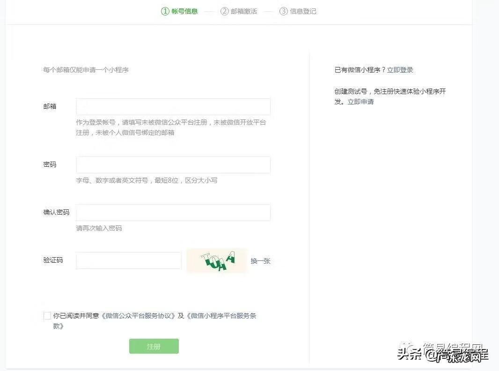Screen dimensions: 499x371
Task: Enable the service agreement checkbox
Action: coord(47,315)
